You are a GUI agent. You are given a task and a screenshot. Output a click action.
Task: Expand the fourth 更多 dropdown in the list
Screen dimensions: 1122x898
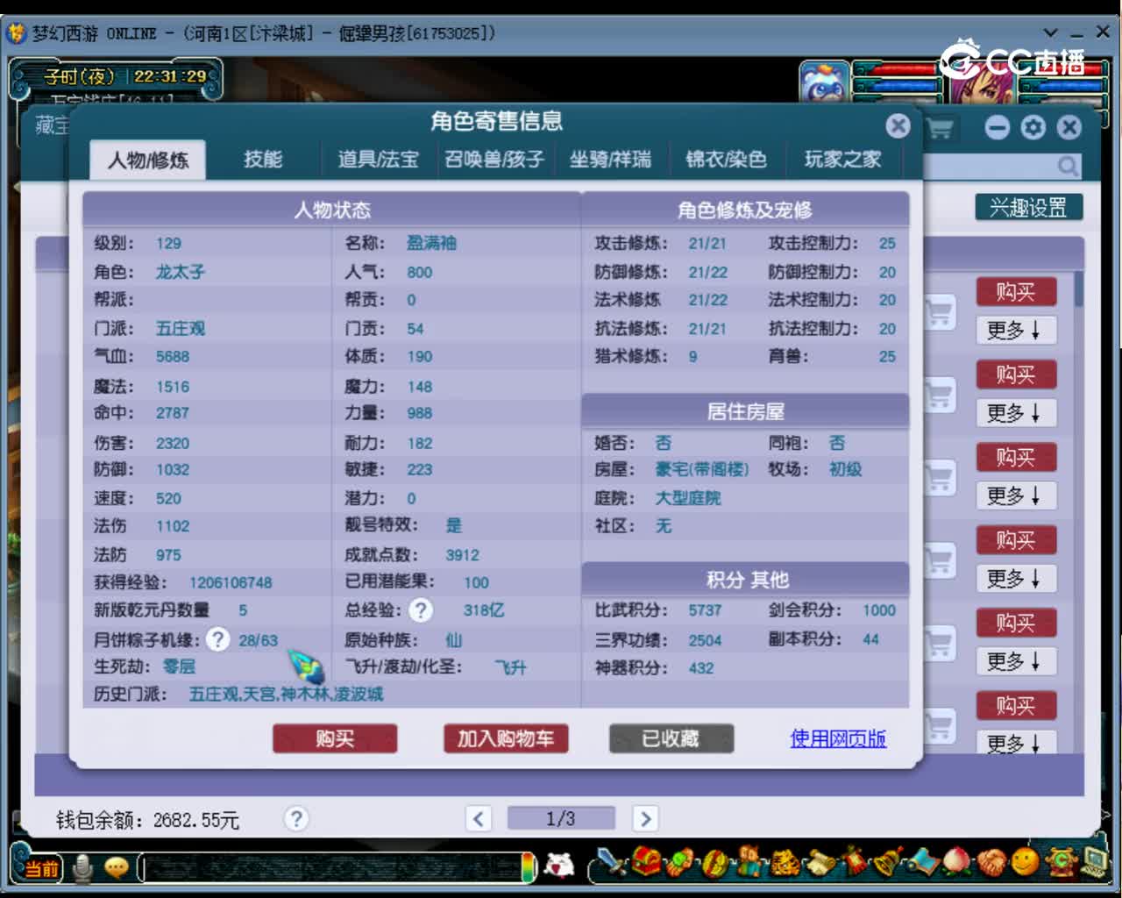click(1016, 579)
